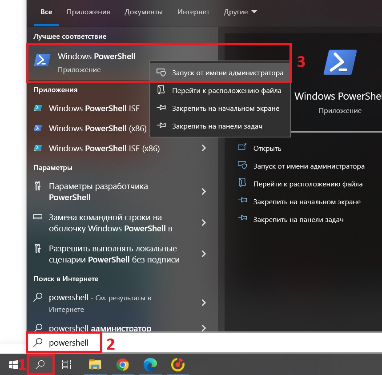Image resolution: width=382 pixels, height=375 pixels.
Task: Click 'powershell - См. результаты в Интернете'
Action: 100,303
